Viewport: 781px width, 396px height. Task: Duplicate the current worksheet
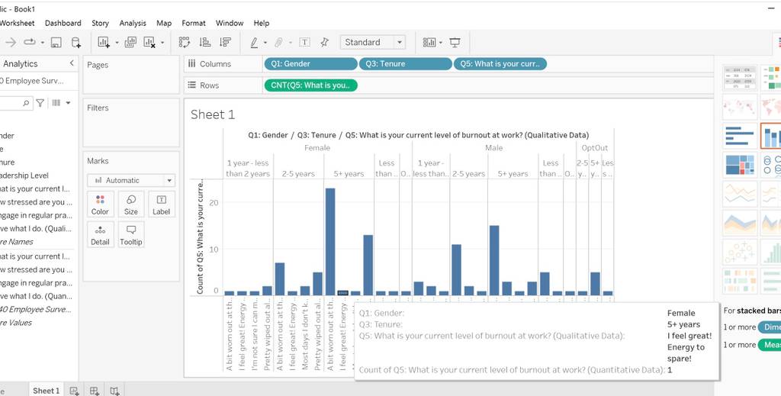pos(130,42)
